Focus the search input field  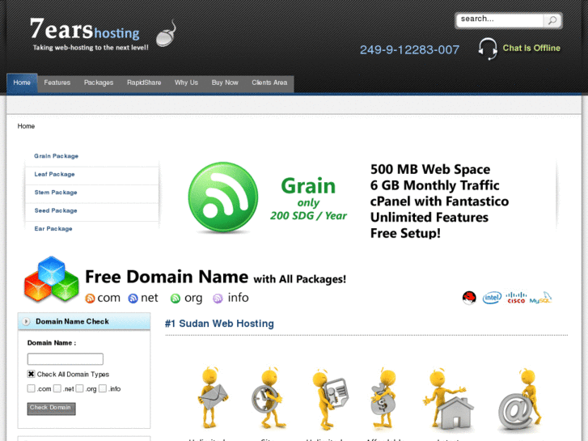tap(500, 20)
